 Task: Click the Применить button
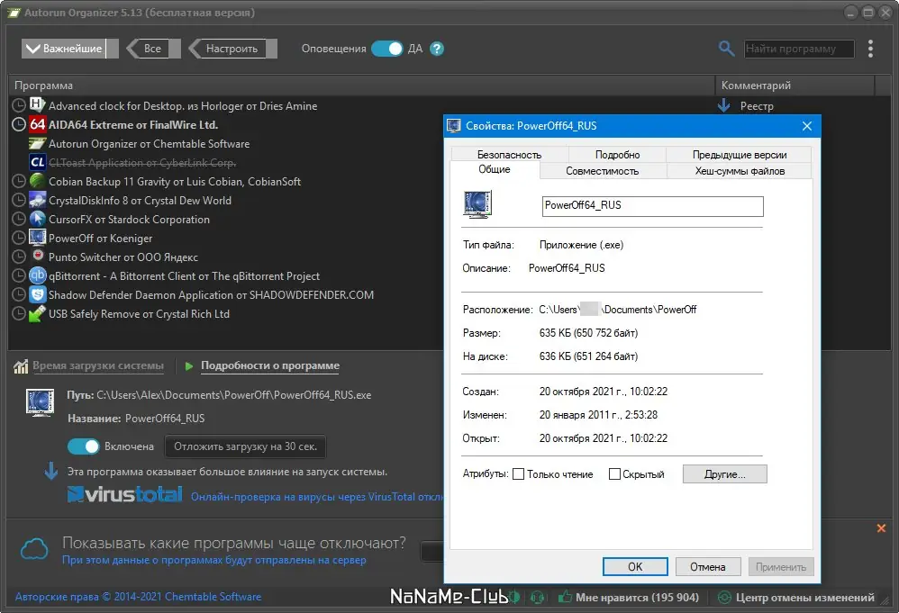click(x=781, y=566)
